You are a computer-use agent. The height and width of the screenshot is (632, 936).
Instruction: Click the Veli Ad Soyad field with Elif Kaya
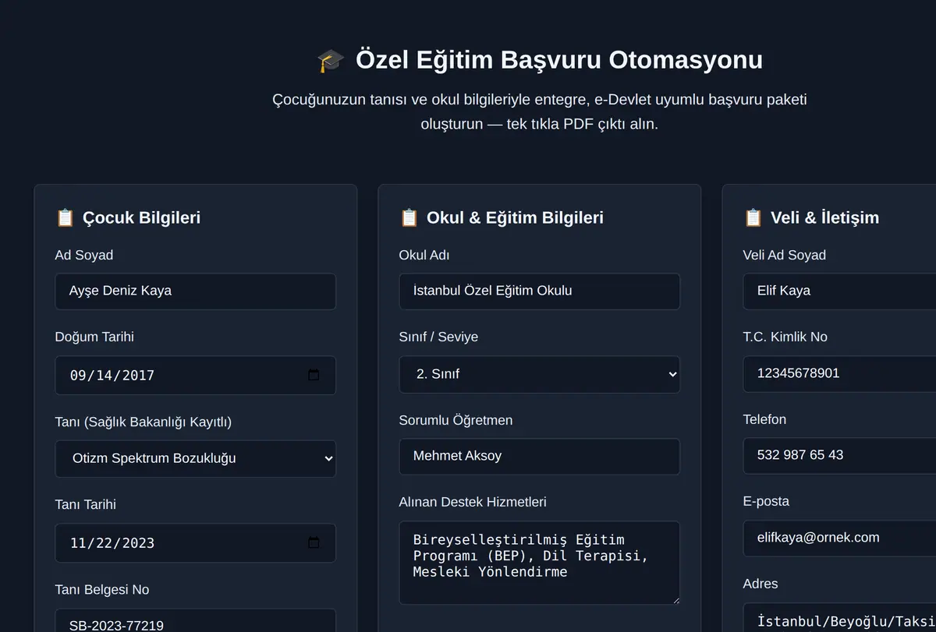839,291
